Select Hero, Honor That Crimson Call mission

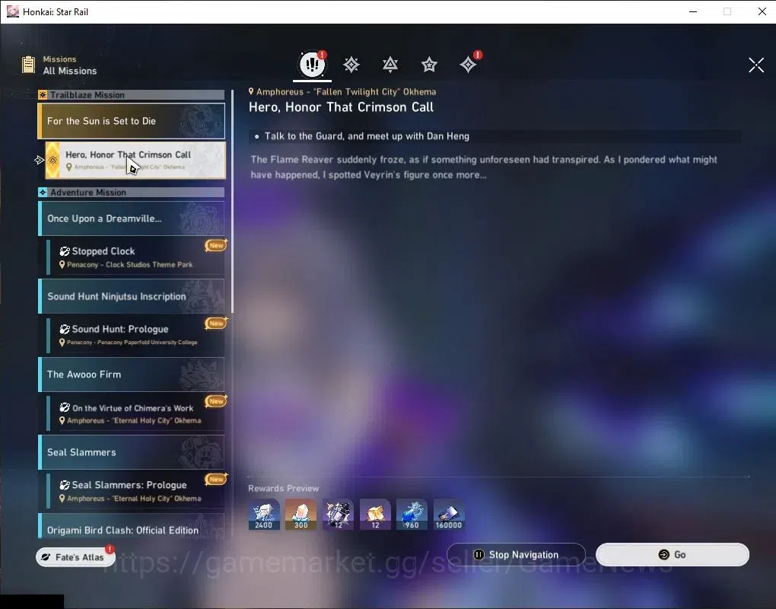(x=135, y=160)
